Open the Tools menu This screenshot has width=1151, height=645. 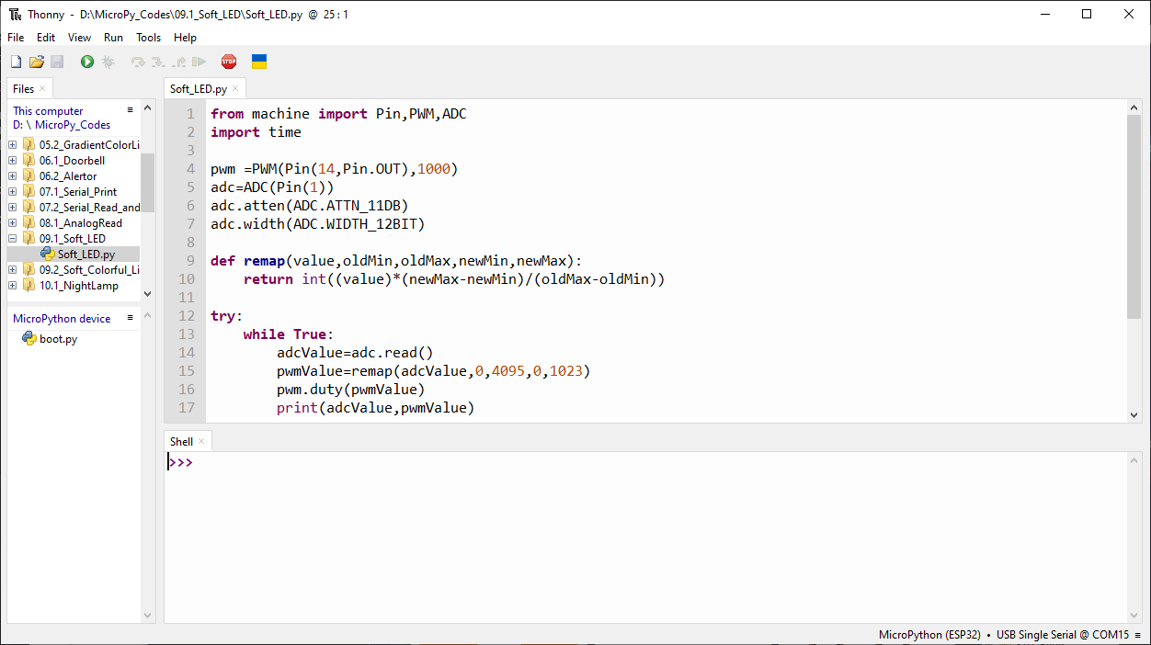point(148,38)
